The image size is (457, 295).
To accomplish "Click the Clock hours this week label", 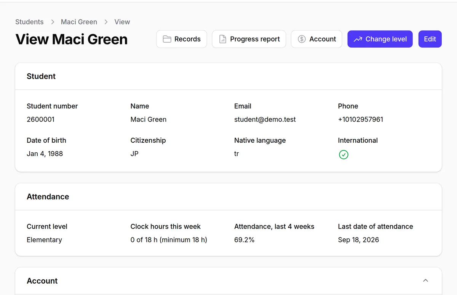I will click(166, 226).
